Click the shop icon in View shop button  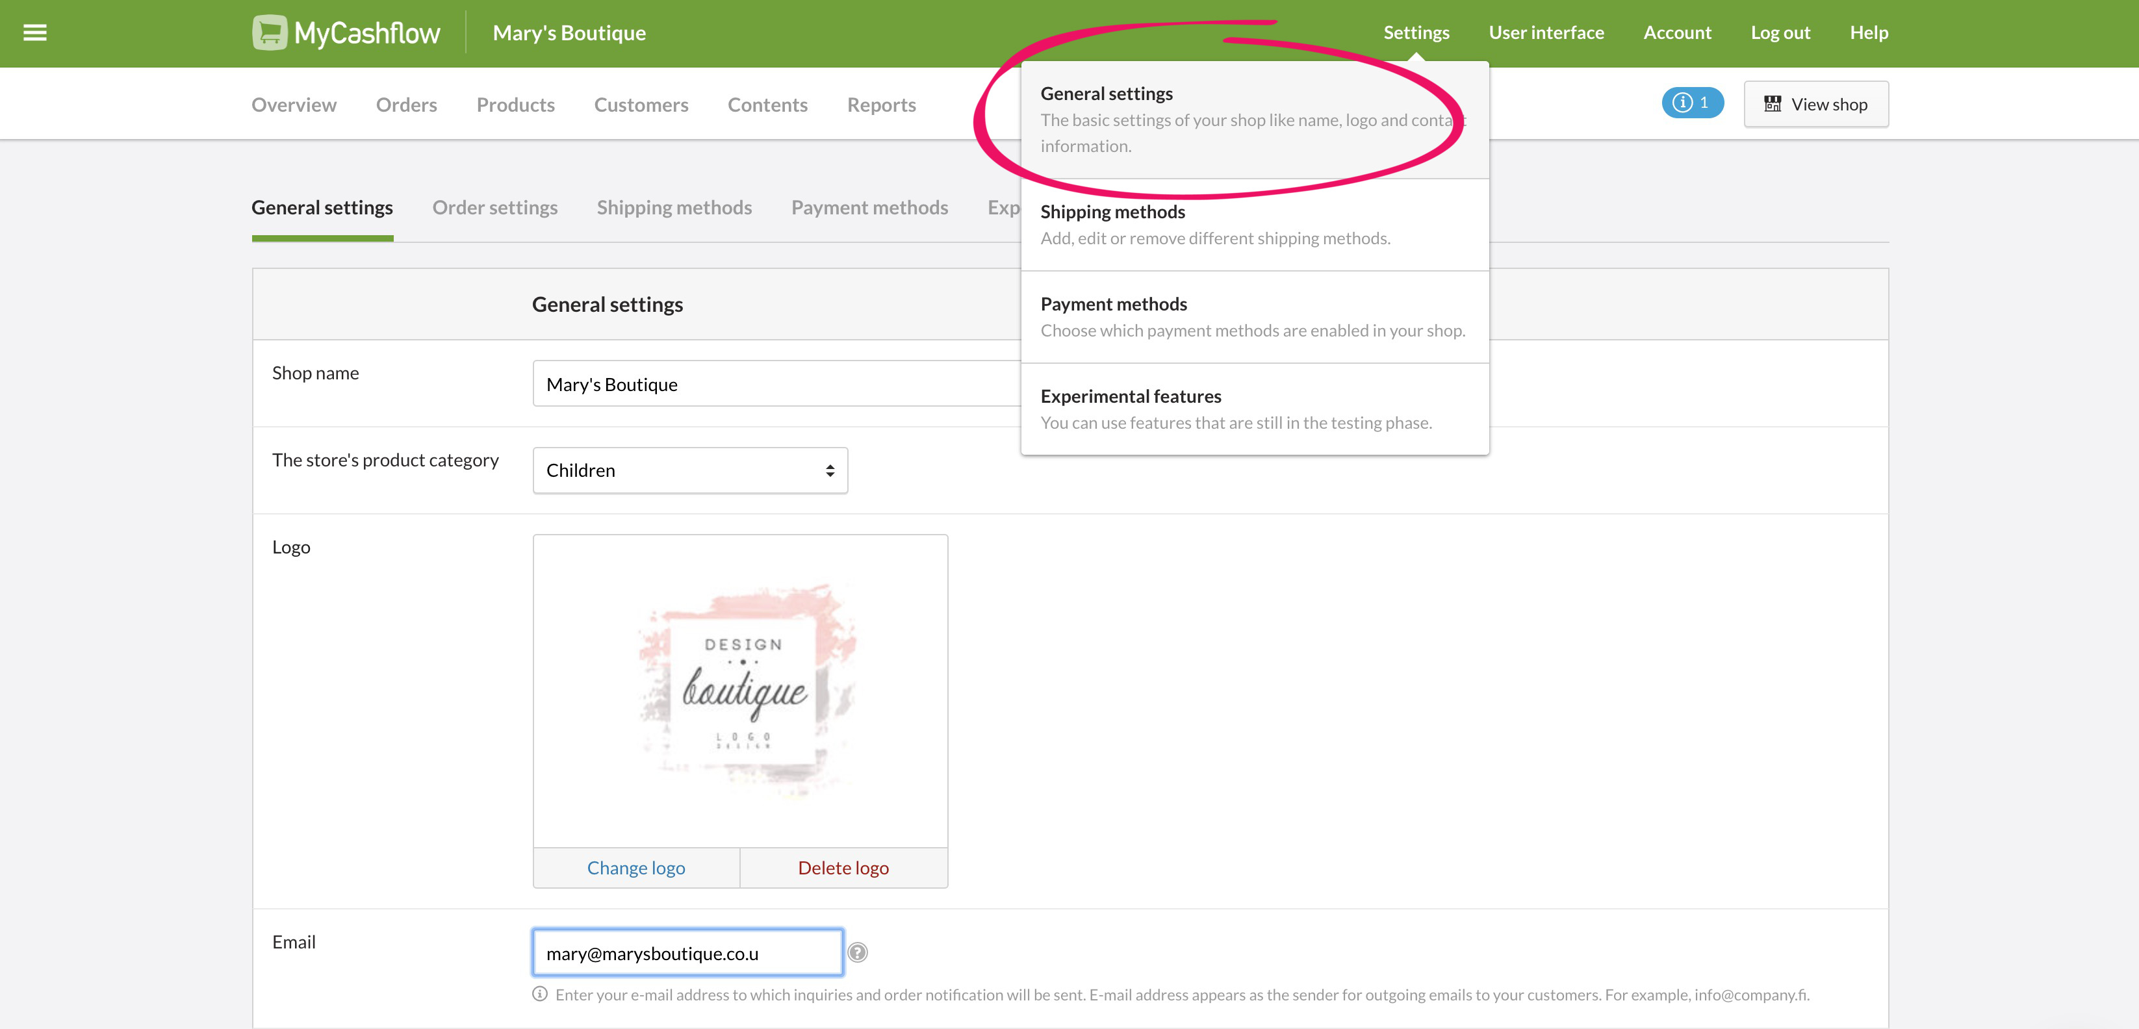[1773, 104]
